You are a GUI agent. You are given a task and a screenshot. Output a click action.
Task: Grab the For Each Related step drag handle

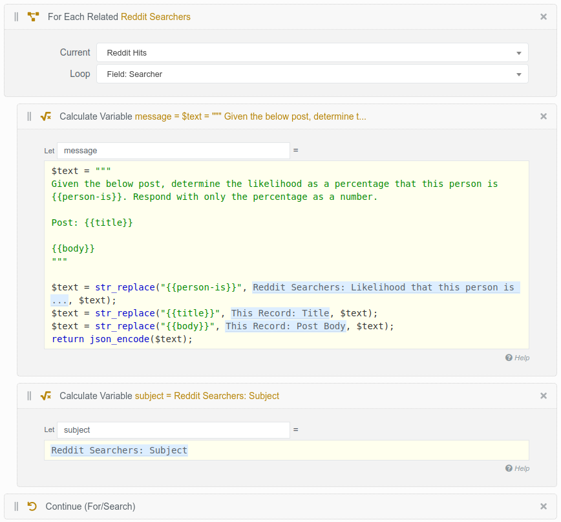pos(16,17)
